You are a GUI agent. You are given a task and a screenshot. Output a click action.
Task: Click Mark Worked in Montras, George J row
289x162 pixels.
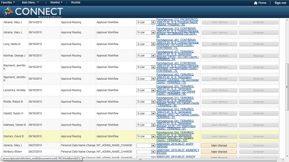[x=219, y=56]
